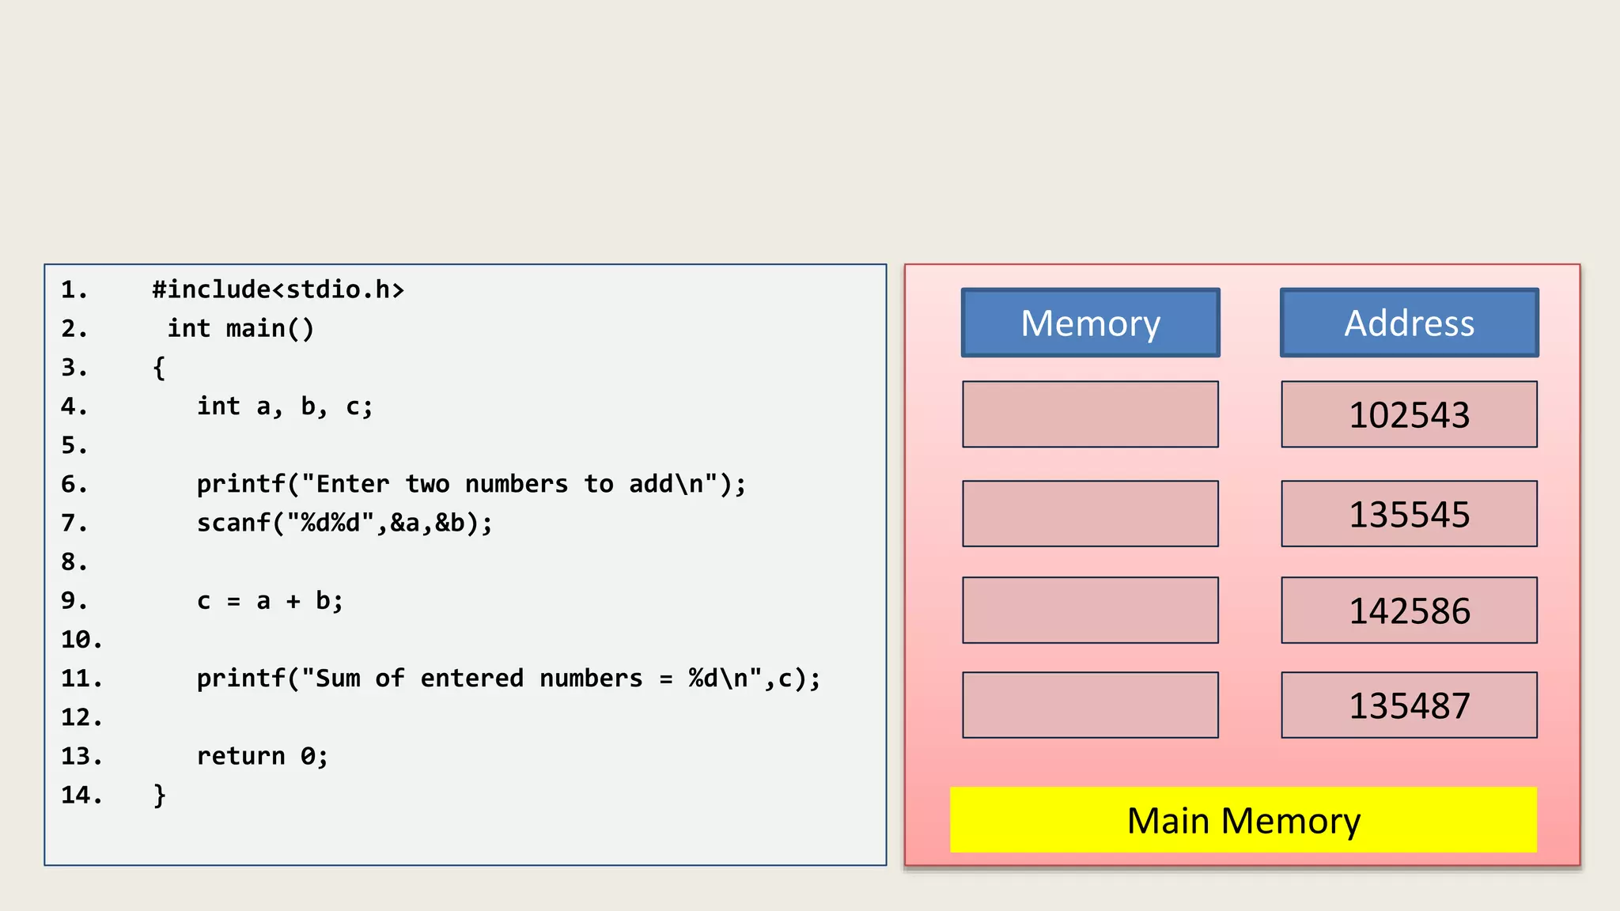Click the yellow Main Memory label
The image size is (1620, 911).
(x=1243, y=820)
